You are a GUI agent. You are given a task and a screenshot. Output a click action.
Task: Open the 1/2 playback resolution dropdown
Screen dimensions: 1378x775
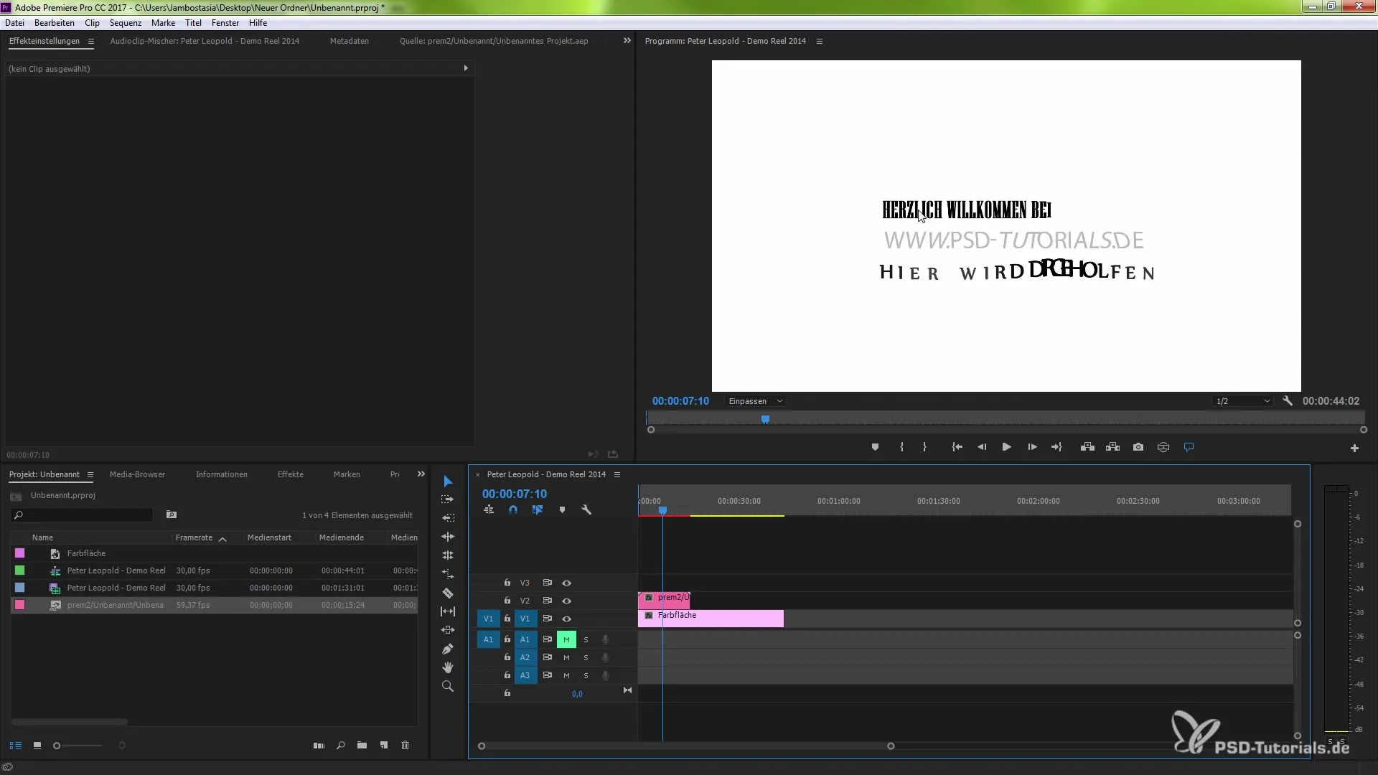pyautogui.click(x=1242, y=401)
